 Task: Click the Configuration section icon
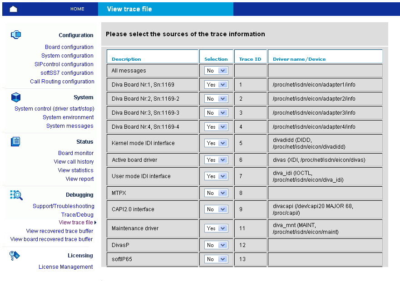pyautogui.click(x=16, y=34)
